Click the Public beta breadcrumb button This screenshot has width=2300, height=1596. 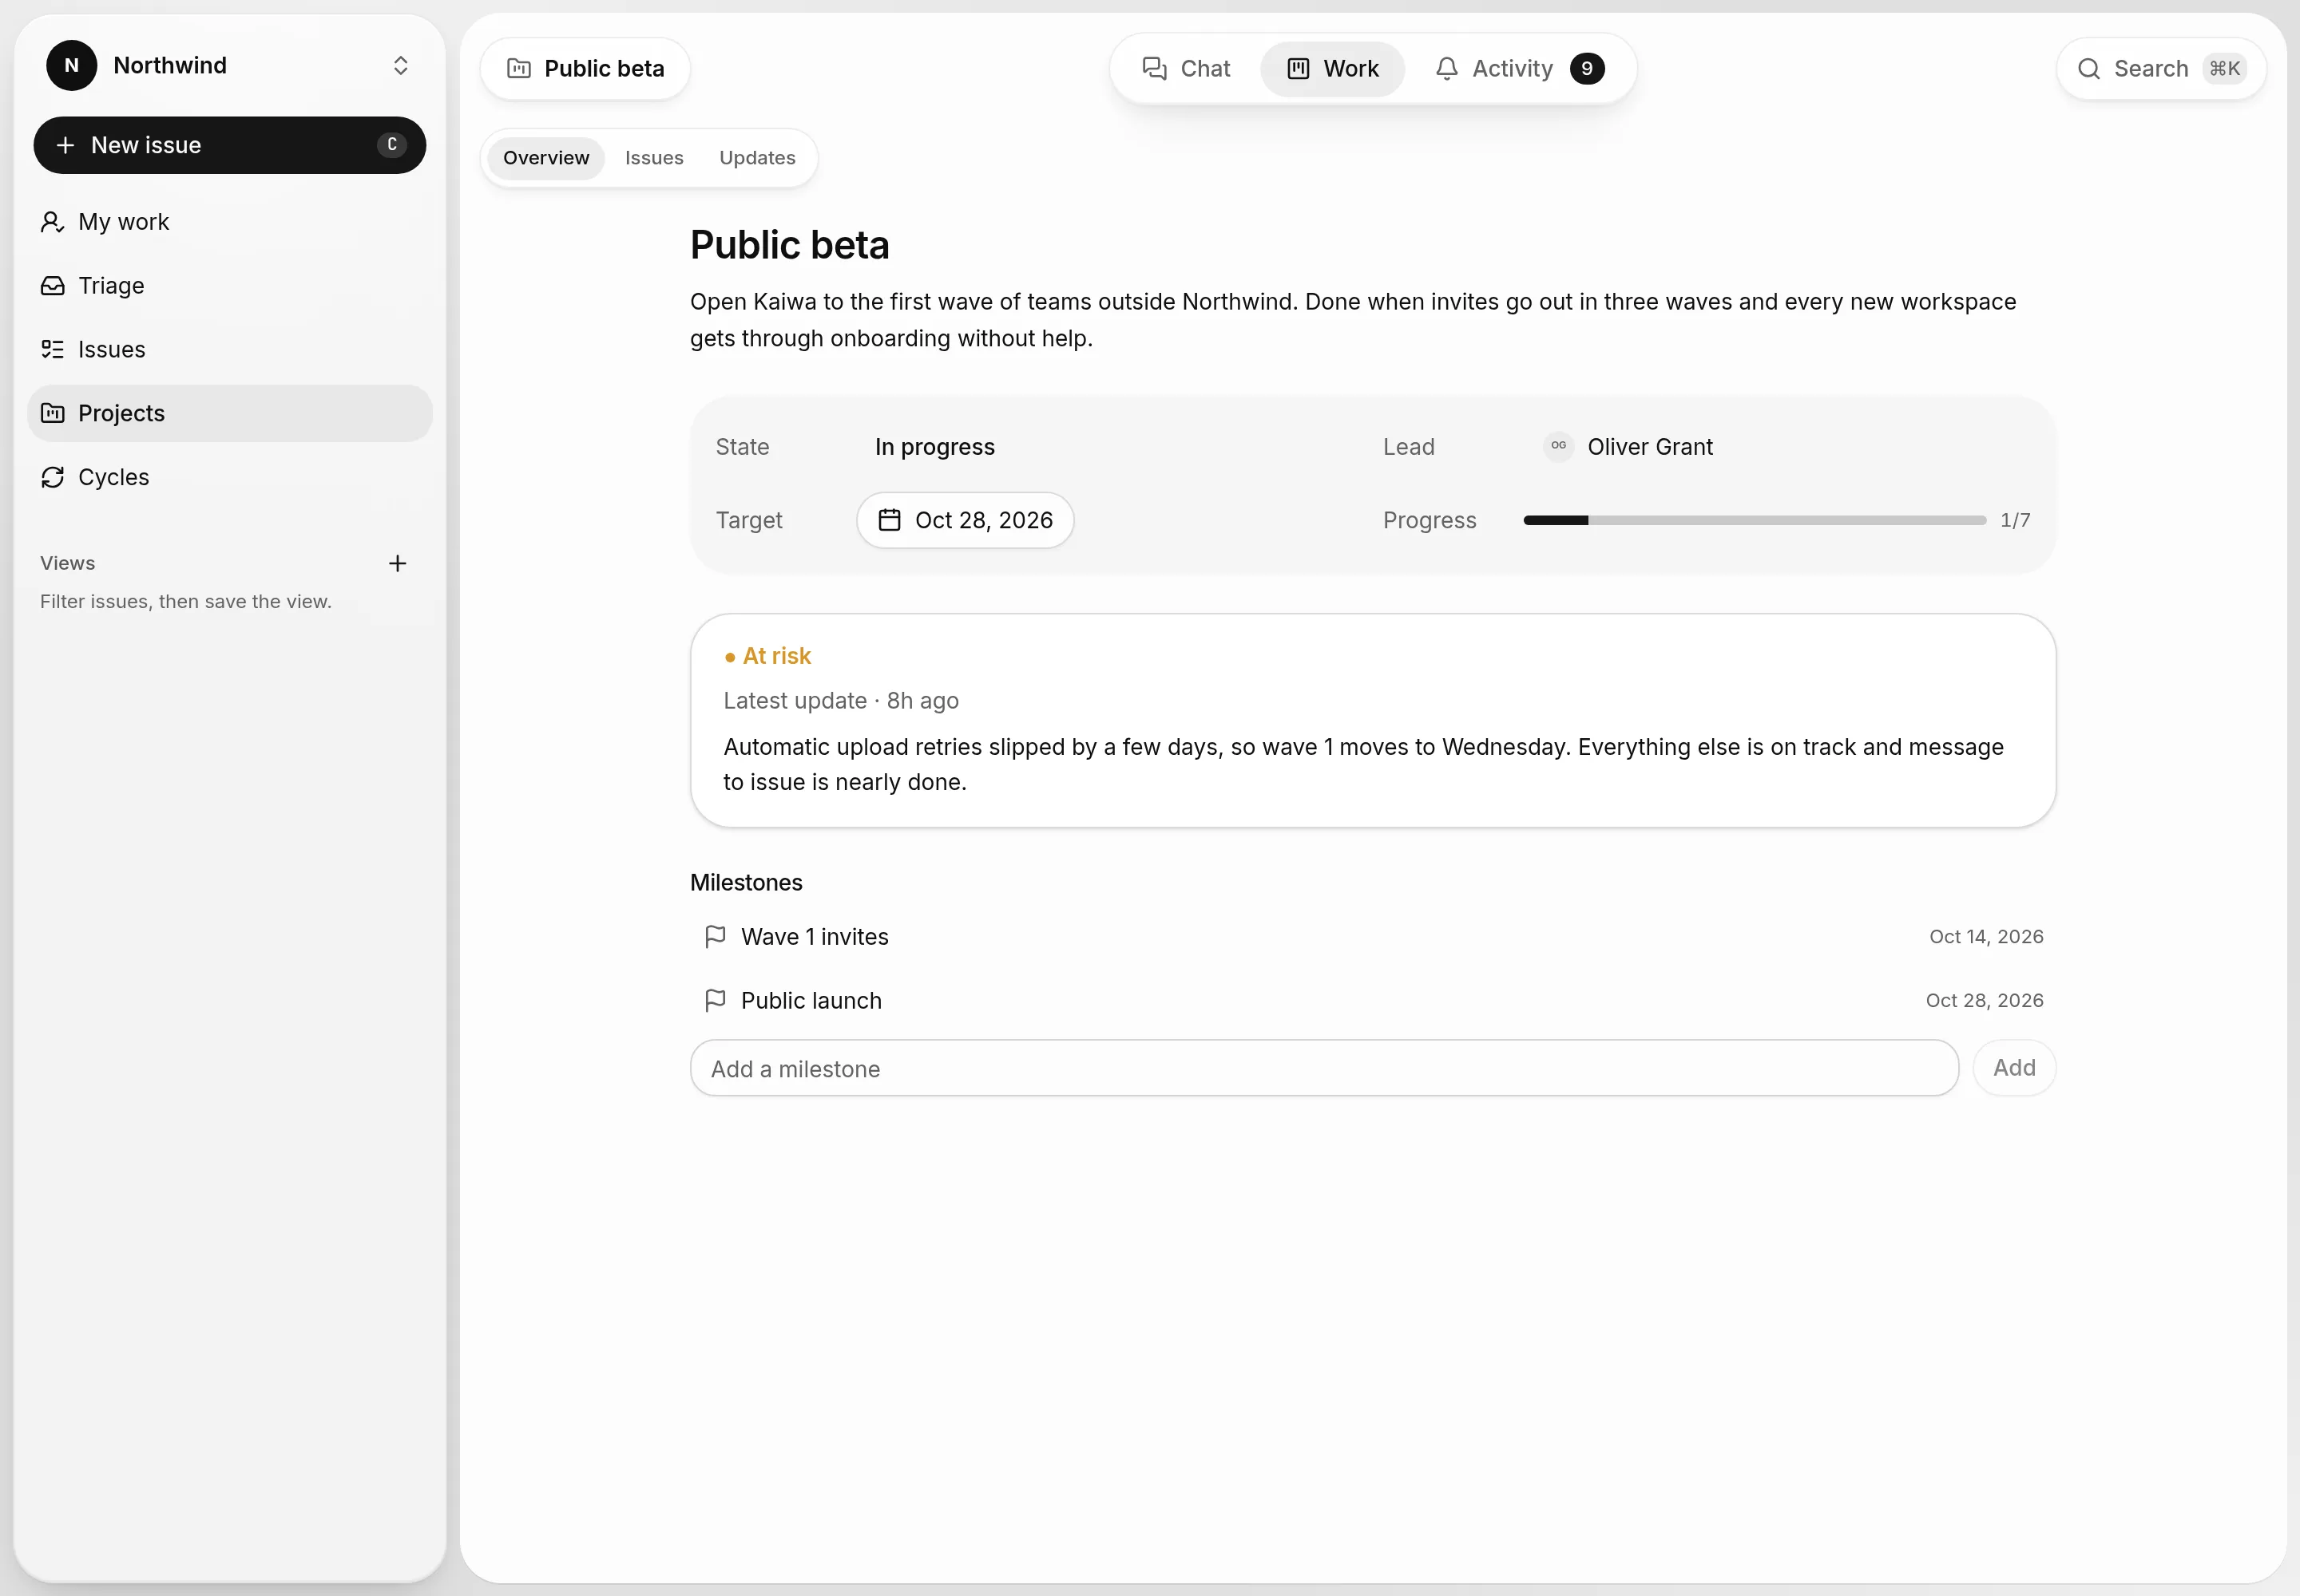[x=585, y=69]
